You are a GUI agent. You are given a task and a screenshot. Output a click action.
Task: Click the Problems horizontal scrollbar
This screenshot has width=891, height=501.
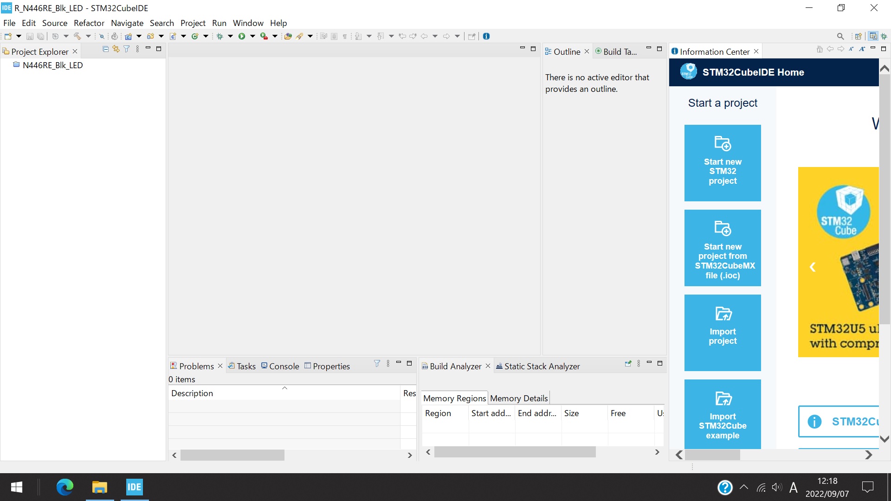232,455
